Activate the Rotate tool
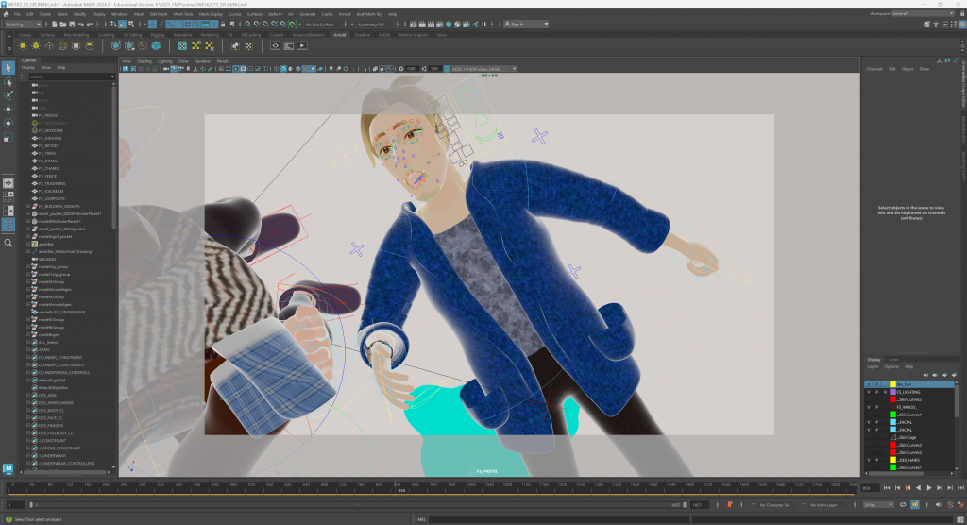The image size is (967, 525). click(8, 123)
